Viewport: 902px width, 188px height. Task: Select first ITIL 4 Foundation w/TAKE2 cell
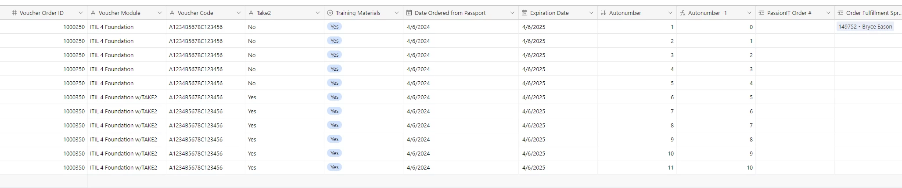tap(123, 98)
